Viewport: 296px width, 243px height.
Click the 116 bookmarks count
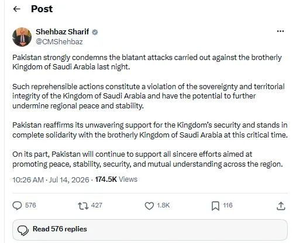228,205
